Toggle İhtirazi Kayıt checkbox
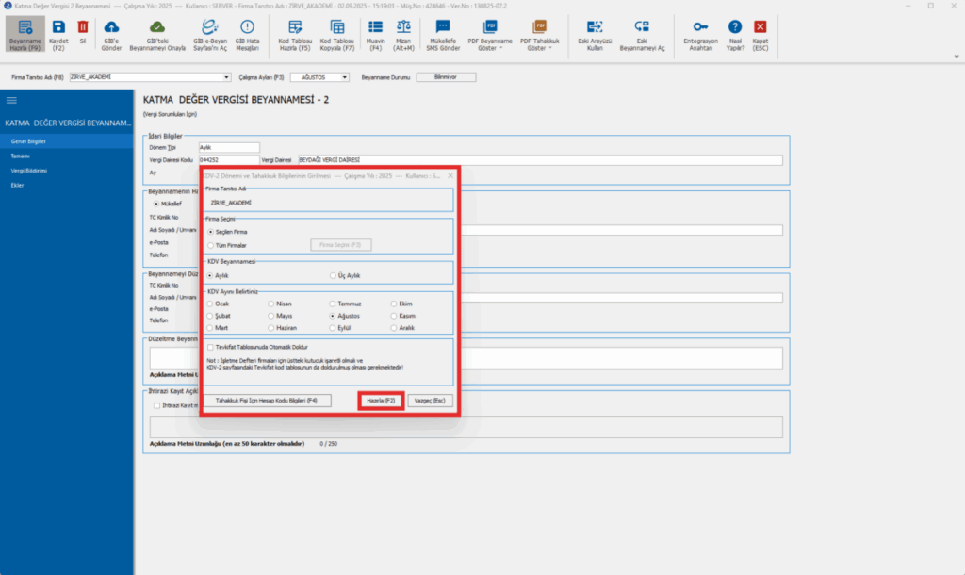This screenshot has width=965, height=575. [x=157, y=405]
